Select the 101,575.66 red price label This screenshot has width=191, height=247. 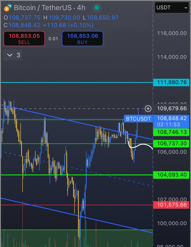(x=171, y=205)
